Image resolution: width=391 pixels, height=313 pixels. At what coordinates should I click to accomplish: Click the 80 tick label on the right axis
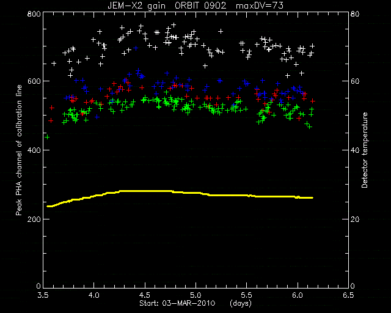click(x=355, y=13)
